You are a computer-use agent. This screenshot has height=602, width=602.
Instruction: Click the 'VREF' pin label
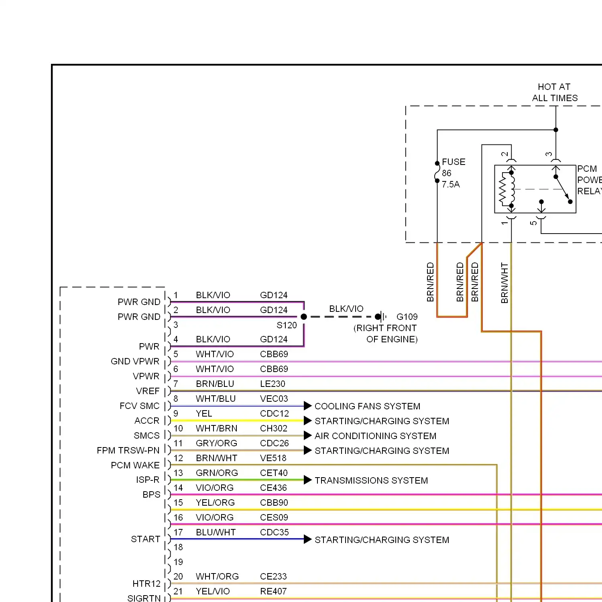[148, 391]
